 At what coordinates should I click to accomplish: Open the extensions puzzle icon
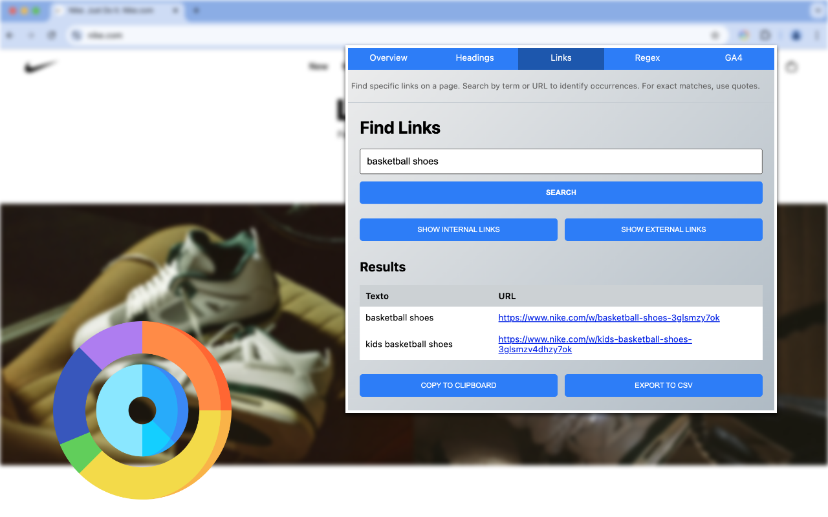(765, 35)
